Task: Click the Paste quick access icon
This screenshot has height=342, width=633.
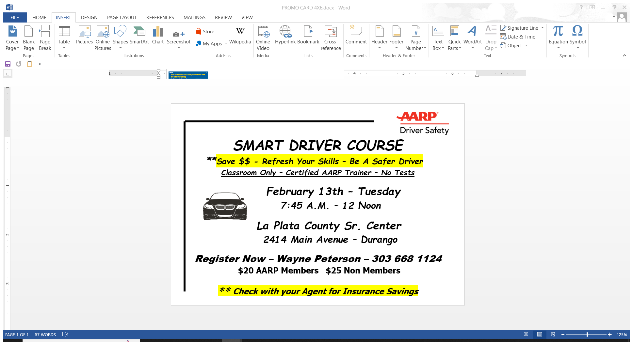Action: (x=29, y=64)
